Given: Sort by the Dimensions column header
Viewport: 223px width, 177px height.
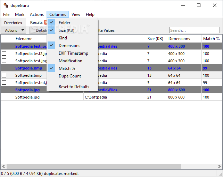Looking at the screenshot, I should click(184, 39).
